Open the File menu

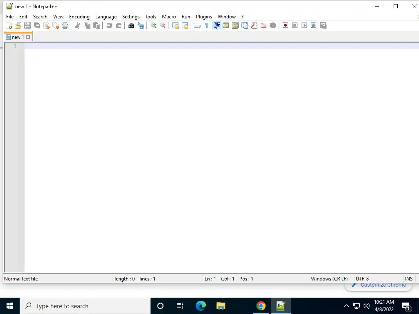[x=10, y=16]
